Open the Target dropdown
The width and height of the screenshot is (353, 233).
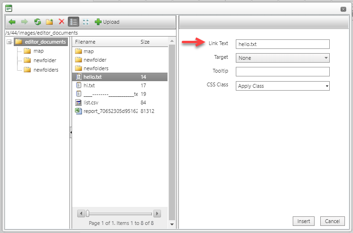coord(282,58)
